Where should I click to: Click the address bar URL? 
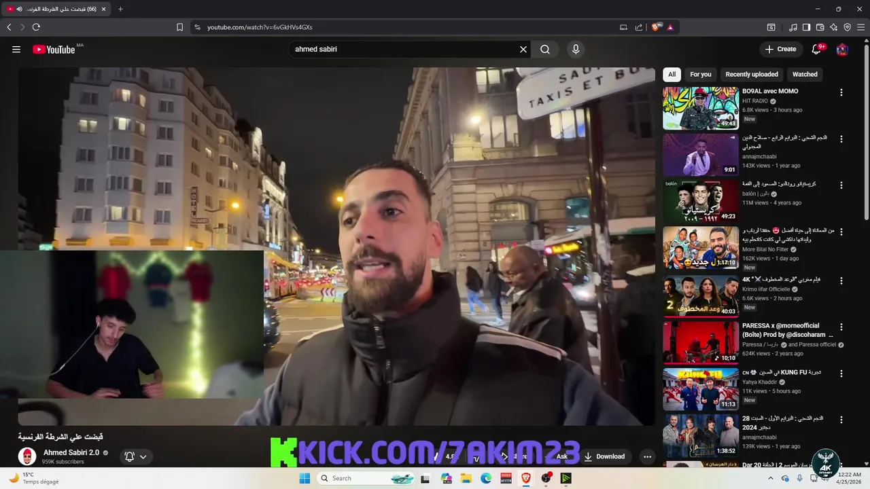coord(260,27)
